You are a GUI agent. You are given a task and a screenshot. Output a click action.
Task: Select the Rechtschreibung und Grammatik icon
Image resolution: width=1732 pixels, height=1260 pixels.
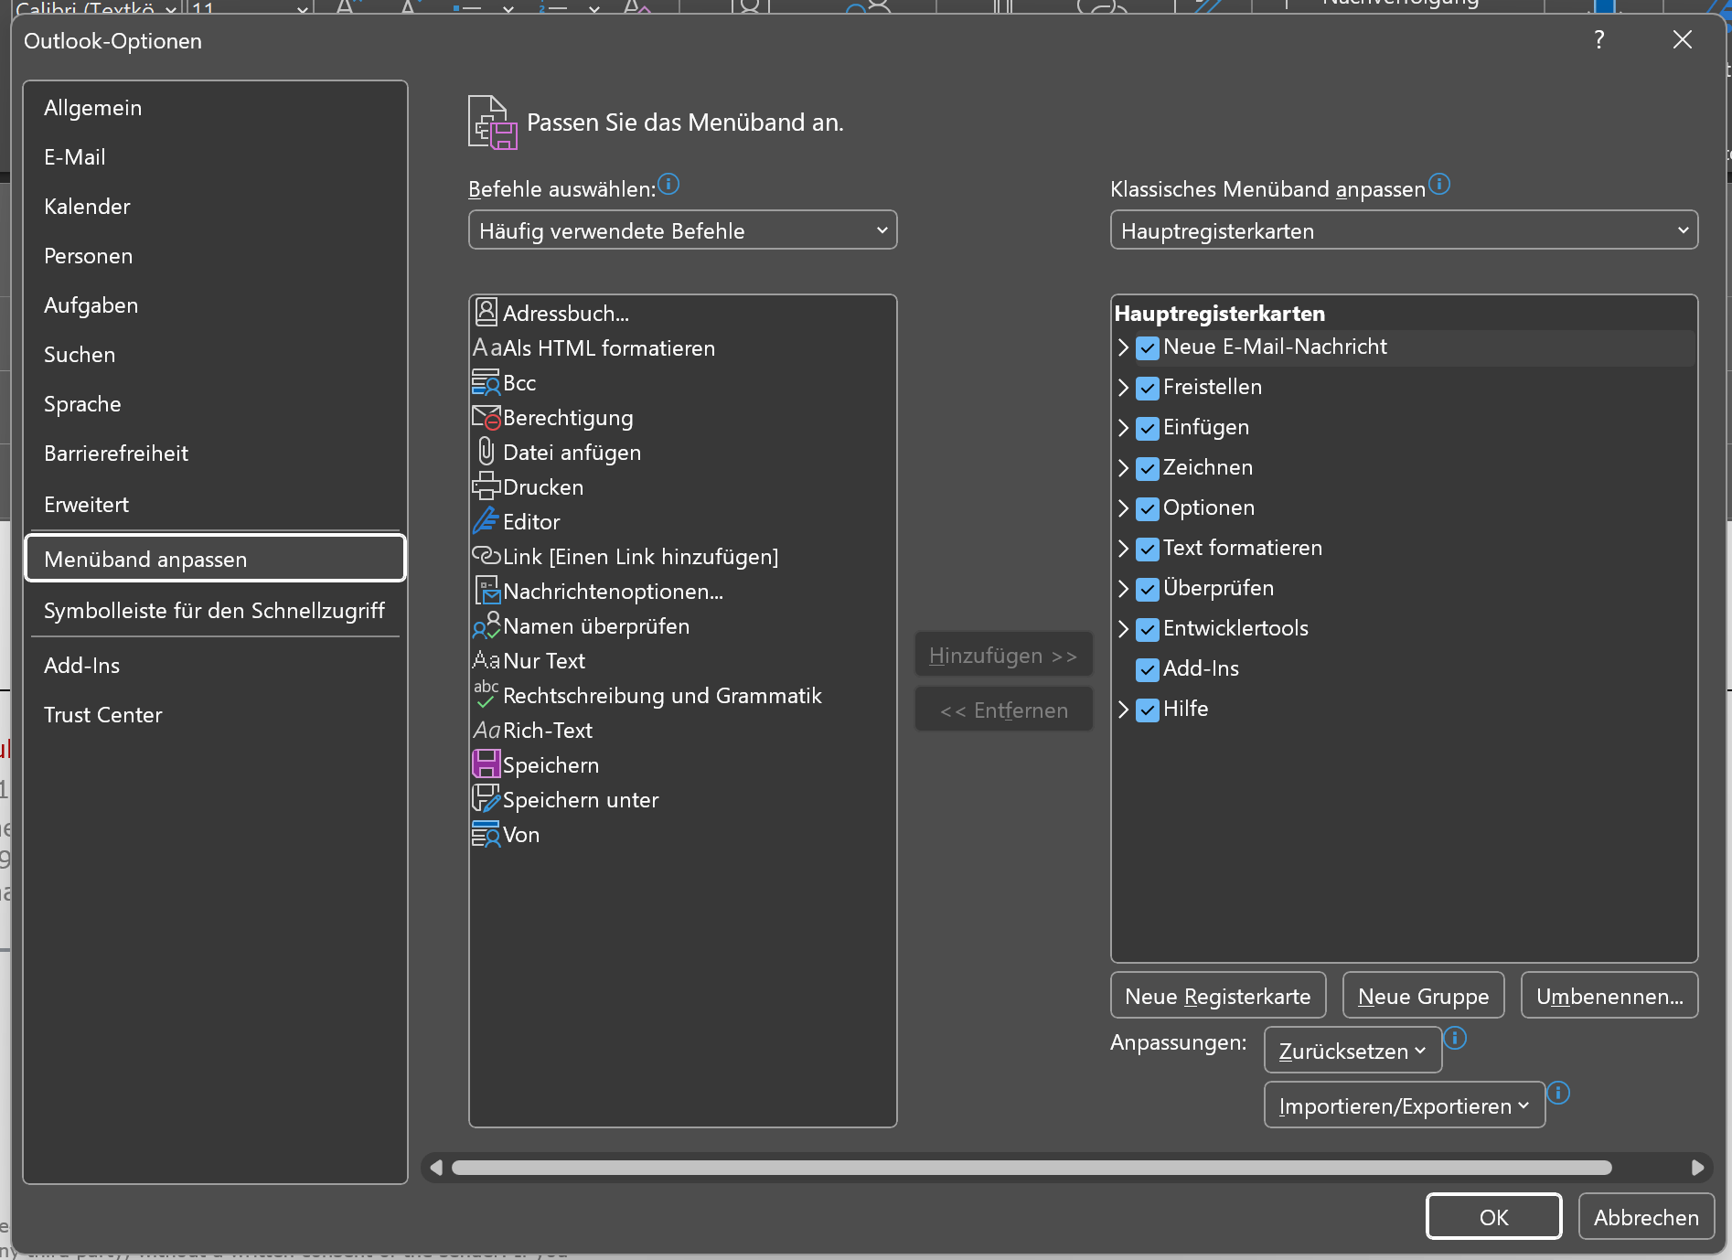486,695
